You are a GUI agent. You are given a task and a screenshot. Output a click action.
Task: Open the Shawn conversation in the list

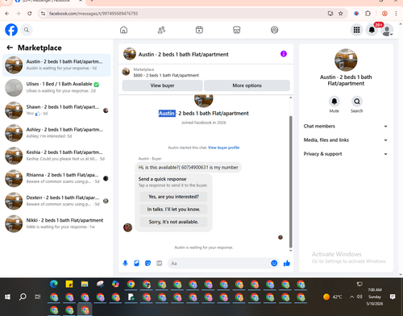[x=56, y=110]
